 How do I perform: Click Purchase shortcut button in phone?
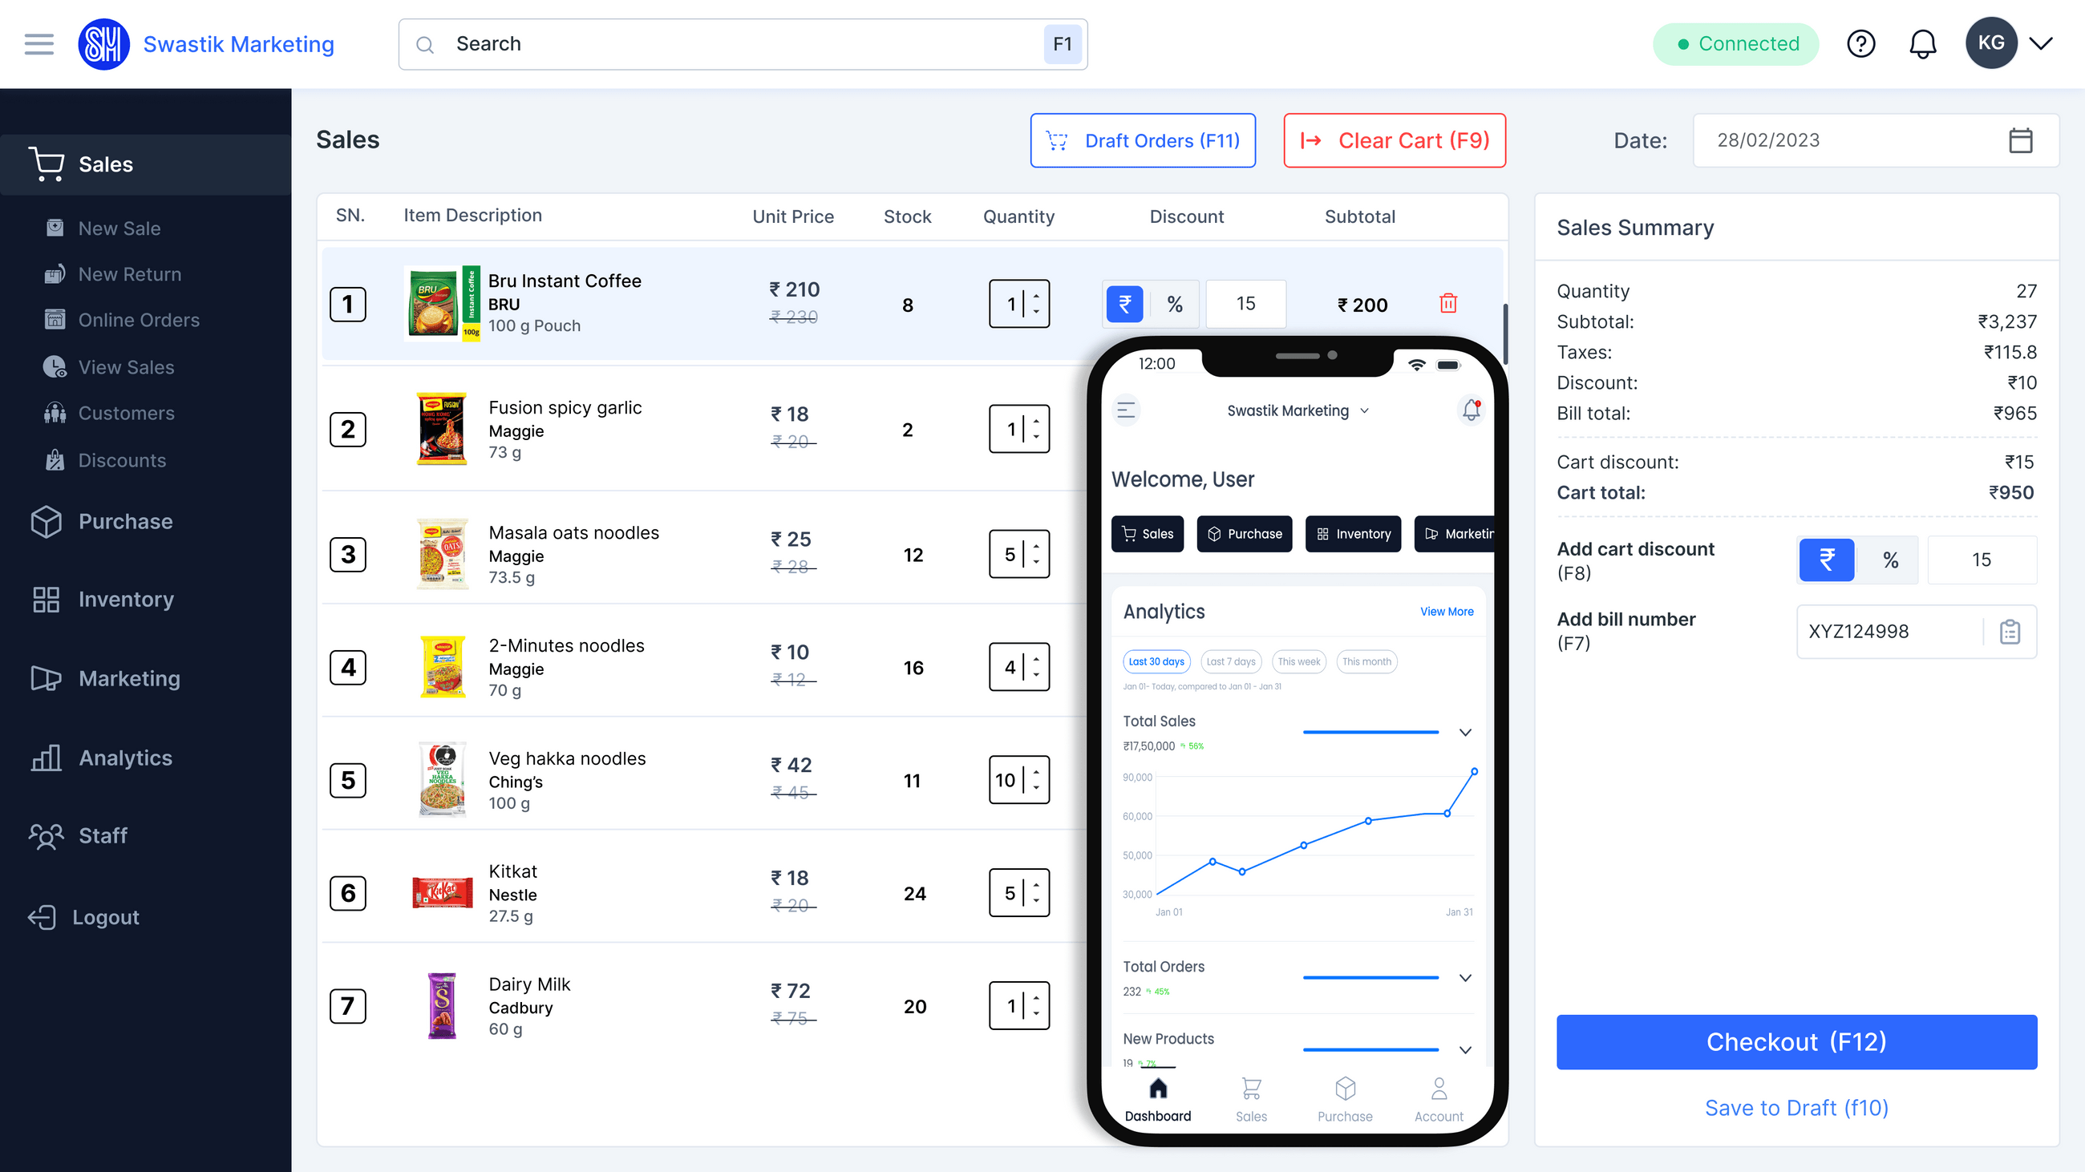pos(1244,534)
